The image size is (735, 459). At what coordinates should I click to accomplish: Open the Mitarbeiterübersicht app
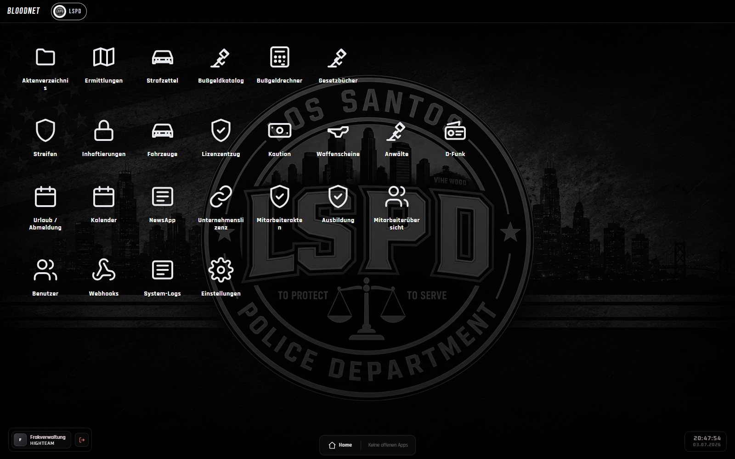[396, 207]
